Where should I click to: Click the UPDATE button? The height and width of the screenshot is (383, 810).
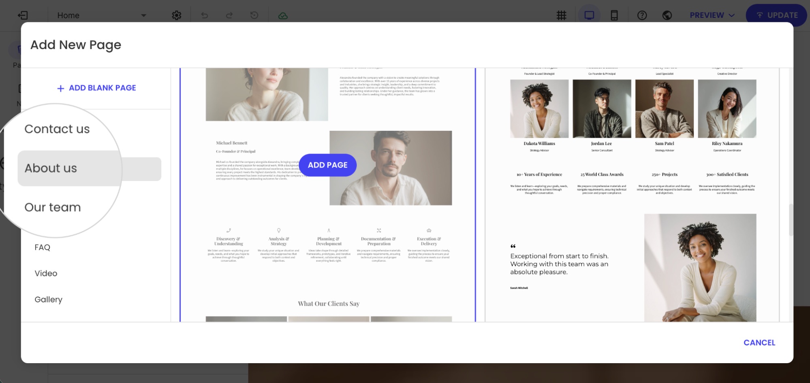776,15
